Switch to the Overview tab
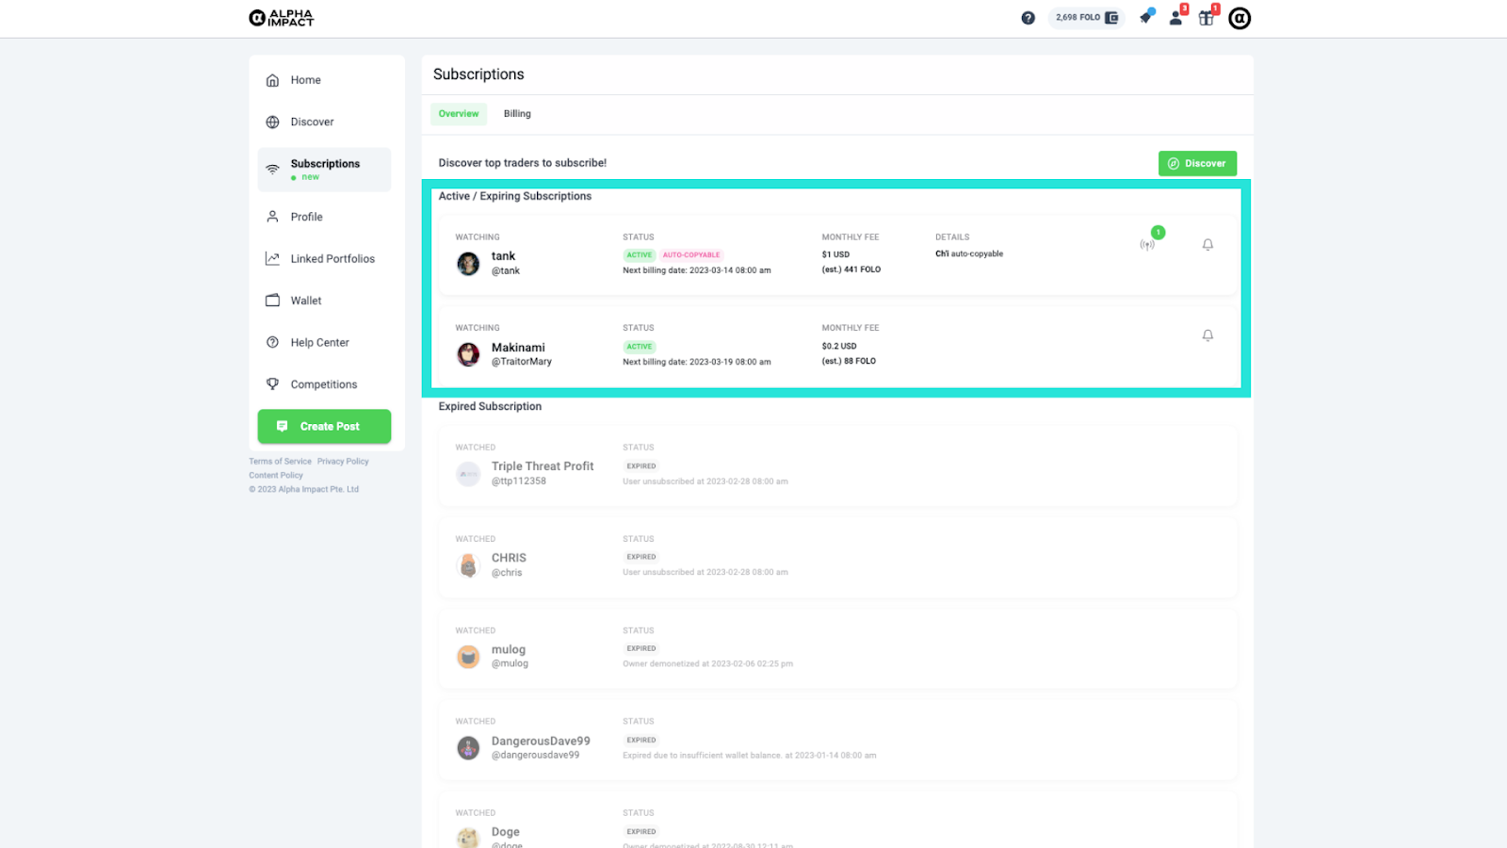 pos(459,114)
